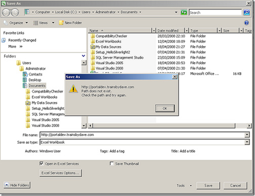Select Visual Studio 2005 in the folder tree
This screenshot has width=255, height=196.
[x=45, y=120]
